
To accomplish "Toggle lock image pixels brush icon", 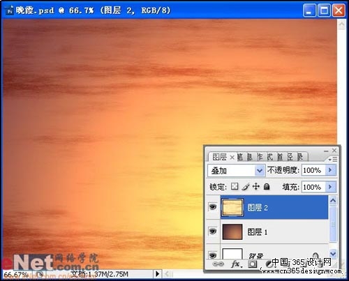I will (x=246, y=186).
